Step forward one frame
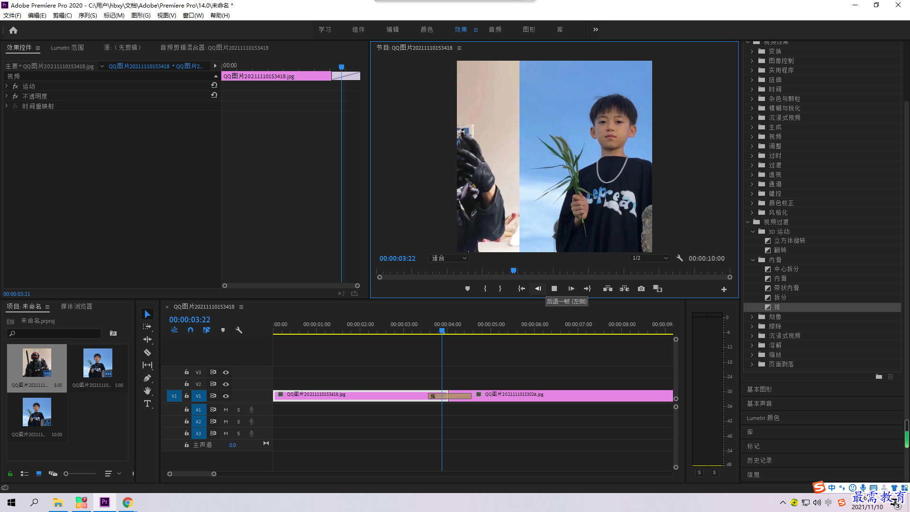 coord(571,289)
